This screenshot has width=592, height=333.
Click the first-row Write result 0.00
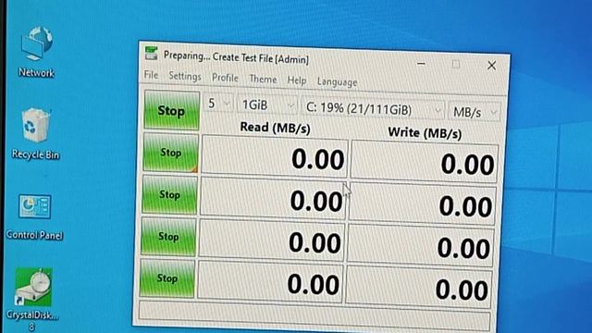tap(425, 162)
